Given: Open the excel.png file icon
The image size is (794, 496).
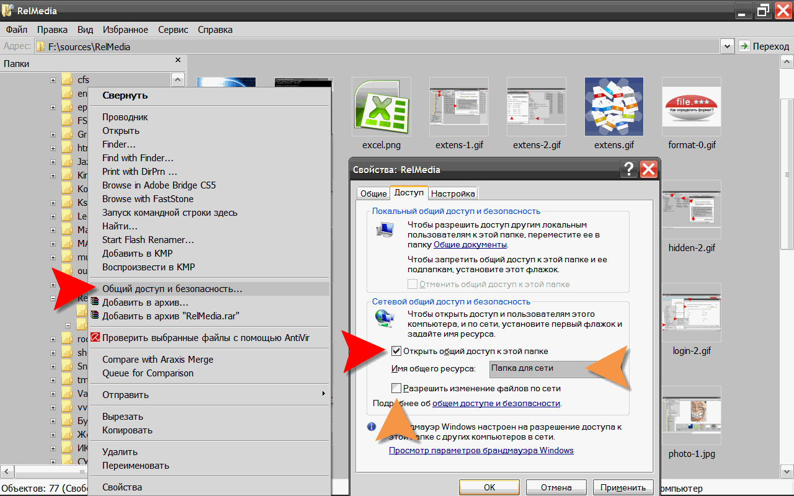Looking at the screenshot, I should [x=381, y=106].
